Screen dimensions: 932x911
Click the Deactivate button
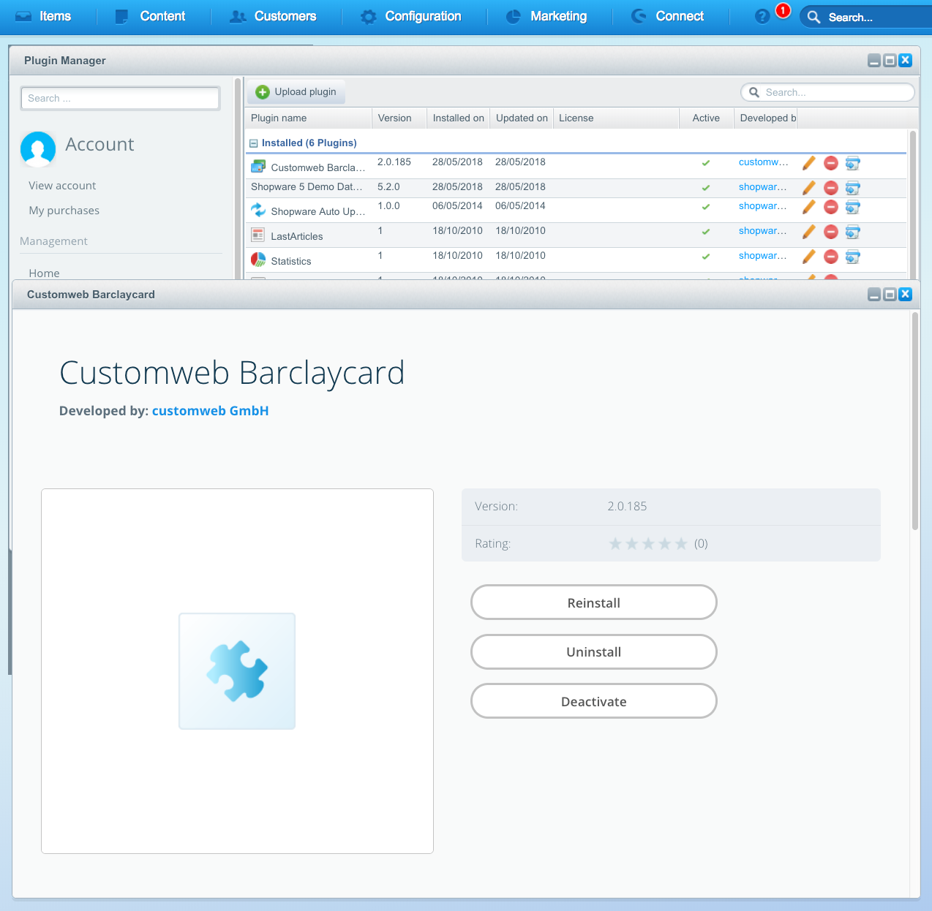tap(594, 701)
